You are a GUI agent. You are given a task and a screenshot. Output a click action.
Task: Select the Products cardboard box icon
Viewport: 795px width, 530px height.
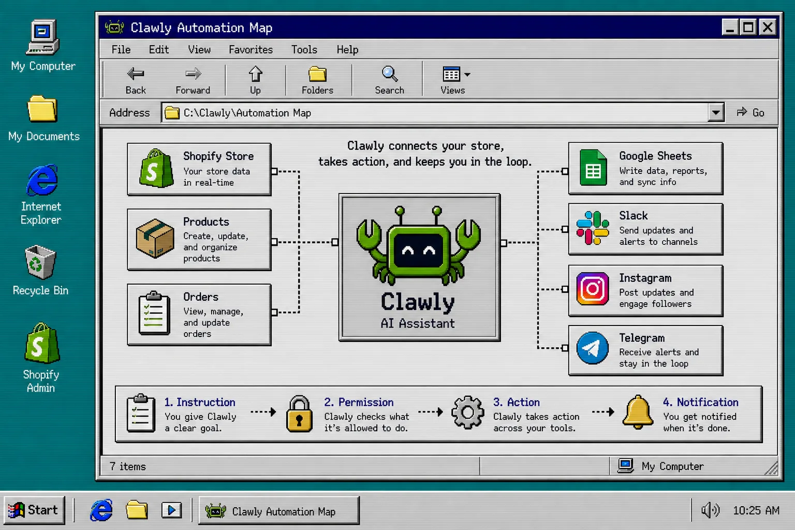click(x=155, y=239)
